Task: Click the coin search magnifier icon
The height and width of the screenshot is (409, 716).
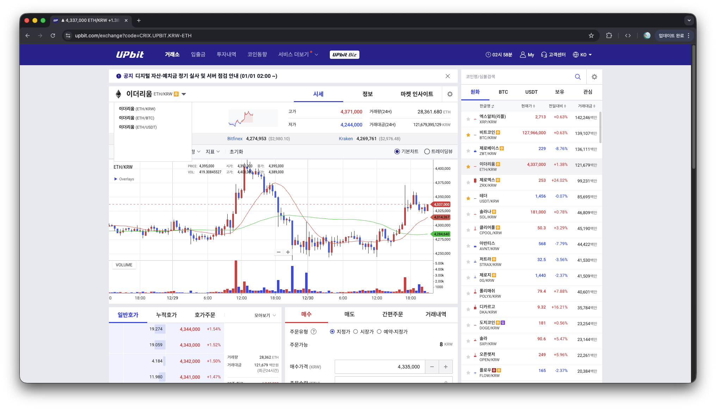Action: point(578,77)
